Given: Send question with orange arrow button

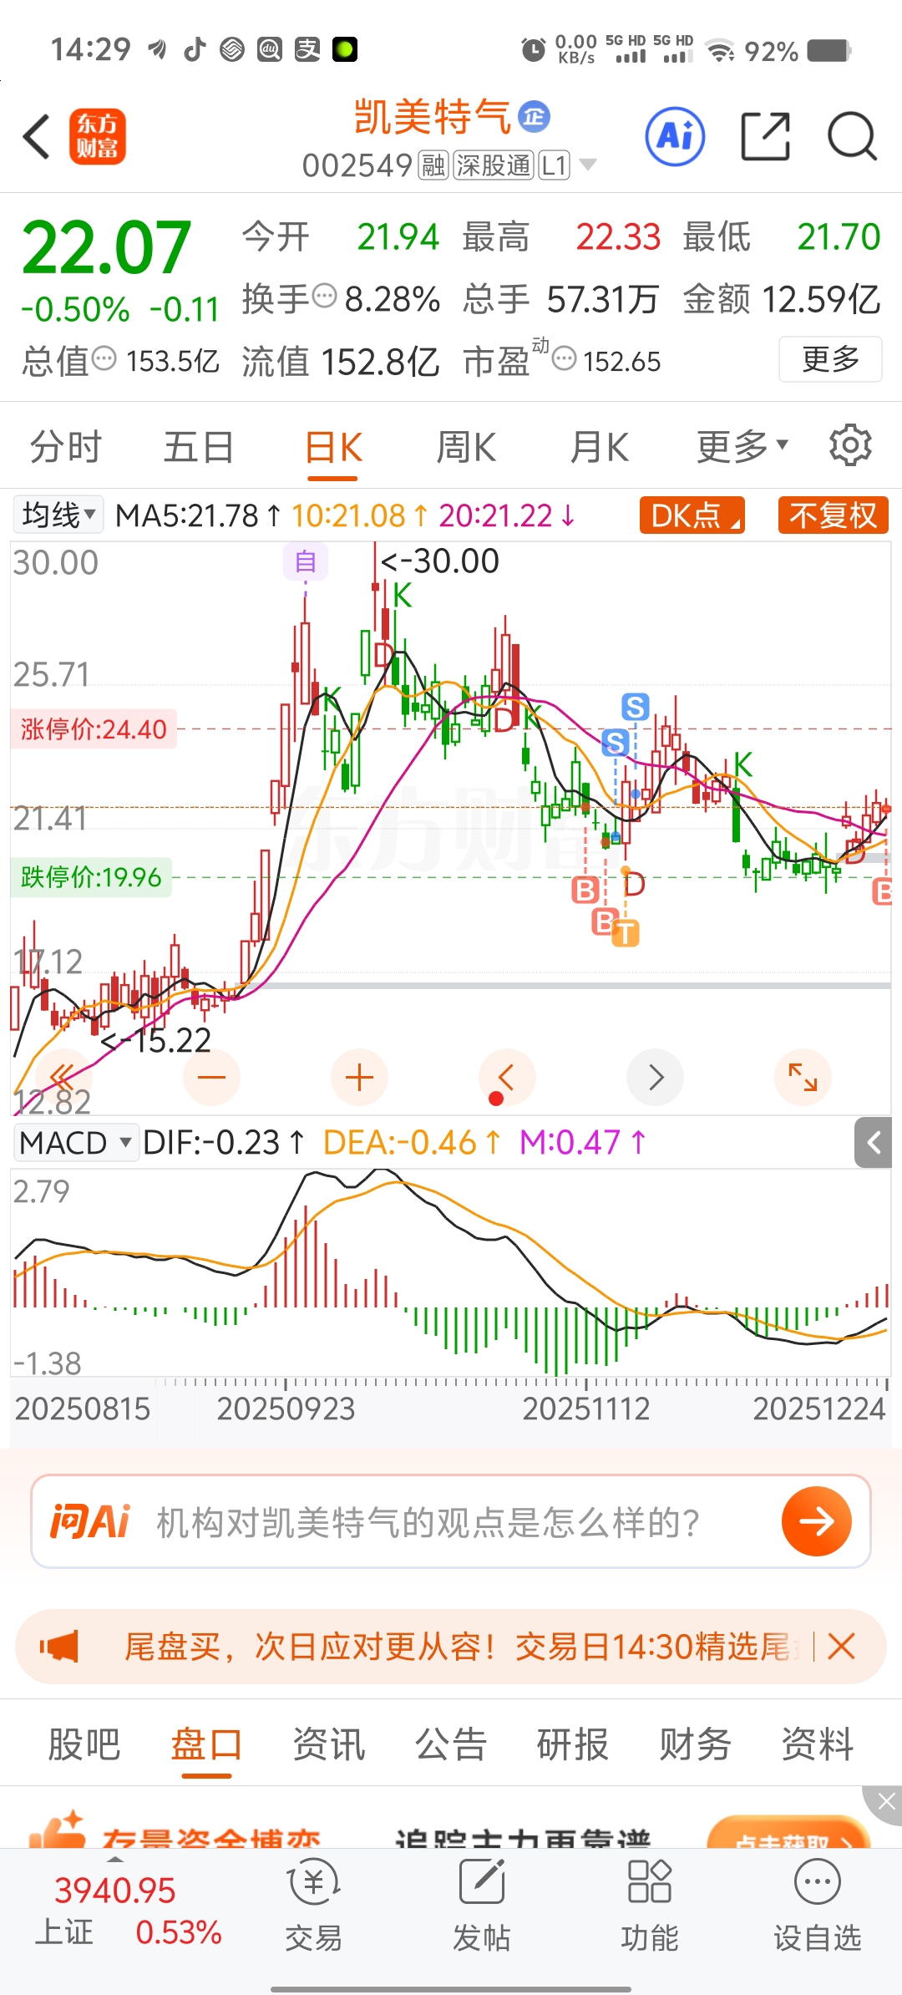Looking at the screenshot, I should 816,1521.
